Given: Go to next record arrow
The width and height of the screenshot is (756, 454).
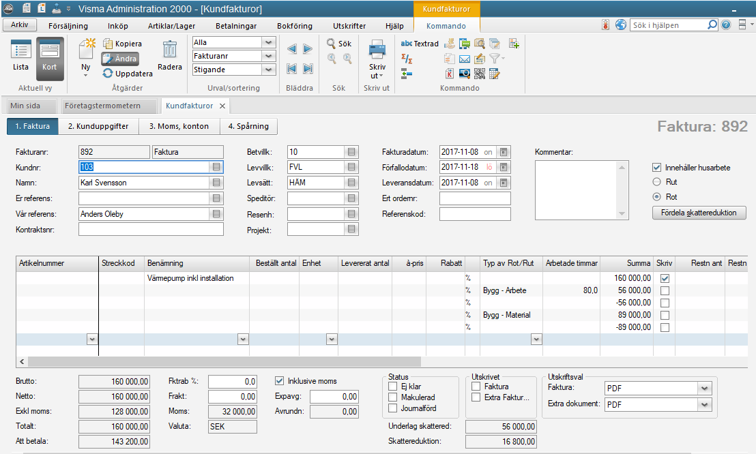Looking at the screenshot, I should (308, 49).
